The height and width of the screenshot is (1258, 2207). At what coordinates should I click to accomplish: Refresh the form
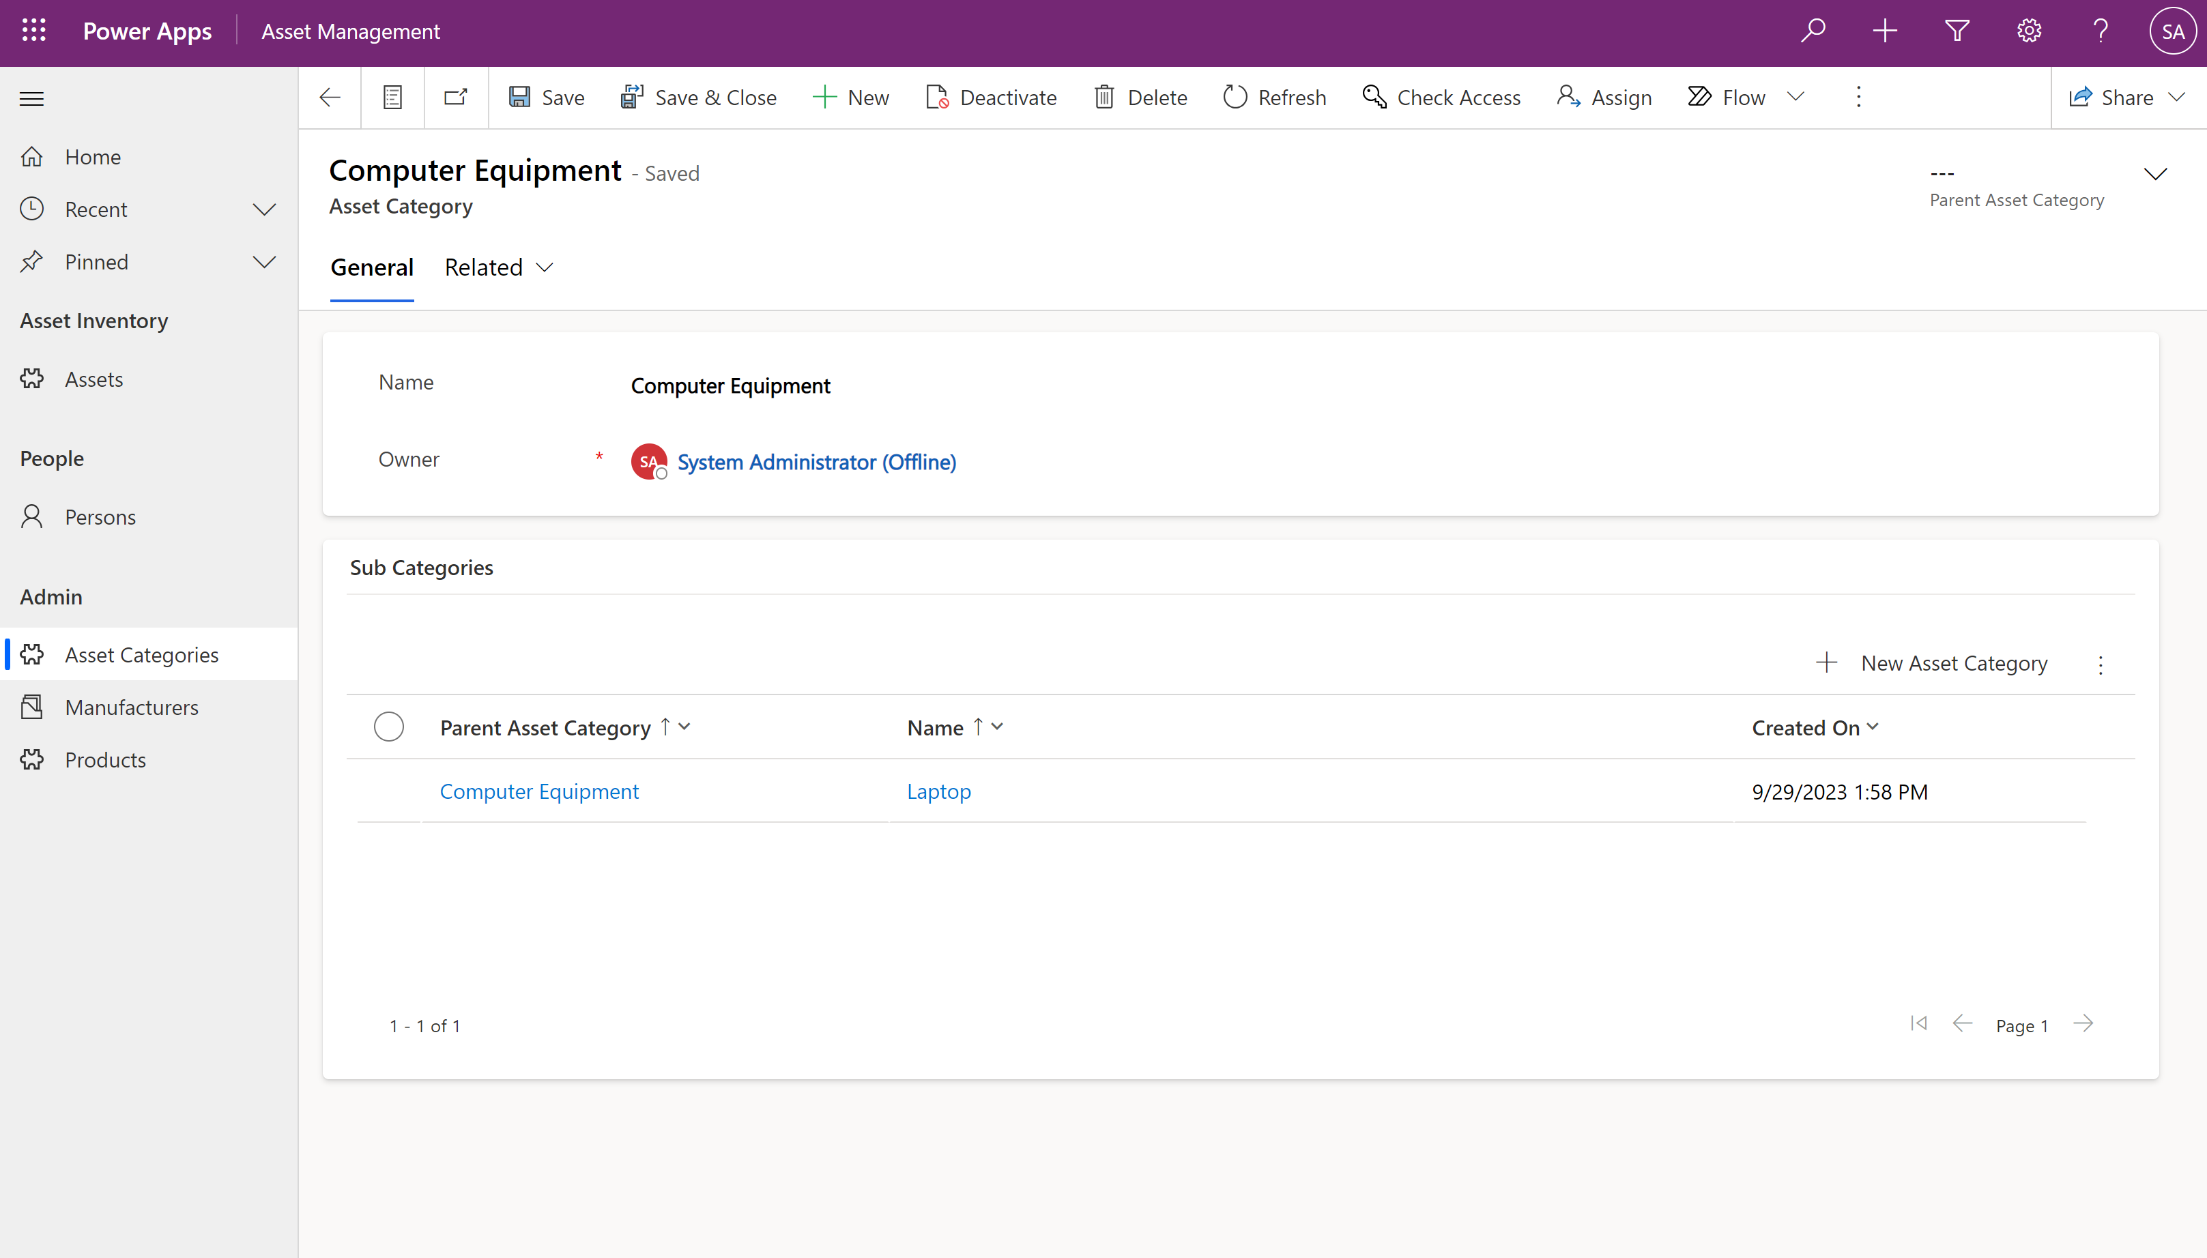1275,98
